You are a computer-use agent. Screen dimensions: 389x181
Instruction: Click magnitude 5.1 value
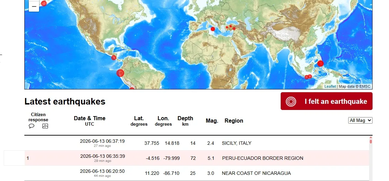click(211, 158)
